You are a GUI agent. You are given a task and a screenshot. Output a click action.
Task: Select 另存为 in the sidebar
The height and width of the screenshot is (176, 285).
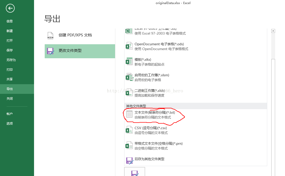pyautogui.click(x=11, y=60)
